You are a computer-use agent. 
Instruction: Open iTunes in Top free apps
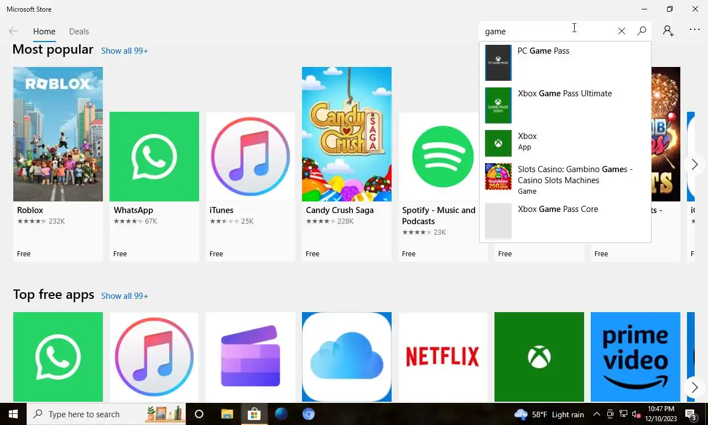[x=154, y=357]
